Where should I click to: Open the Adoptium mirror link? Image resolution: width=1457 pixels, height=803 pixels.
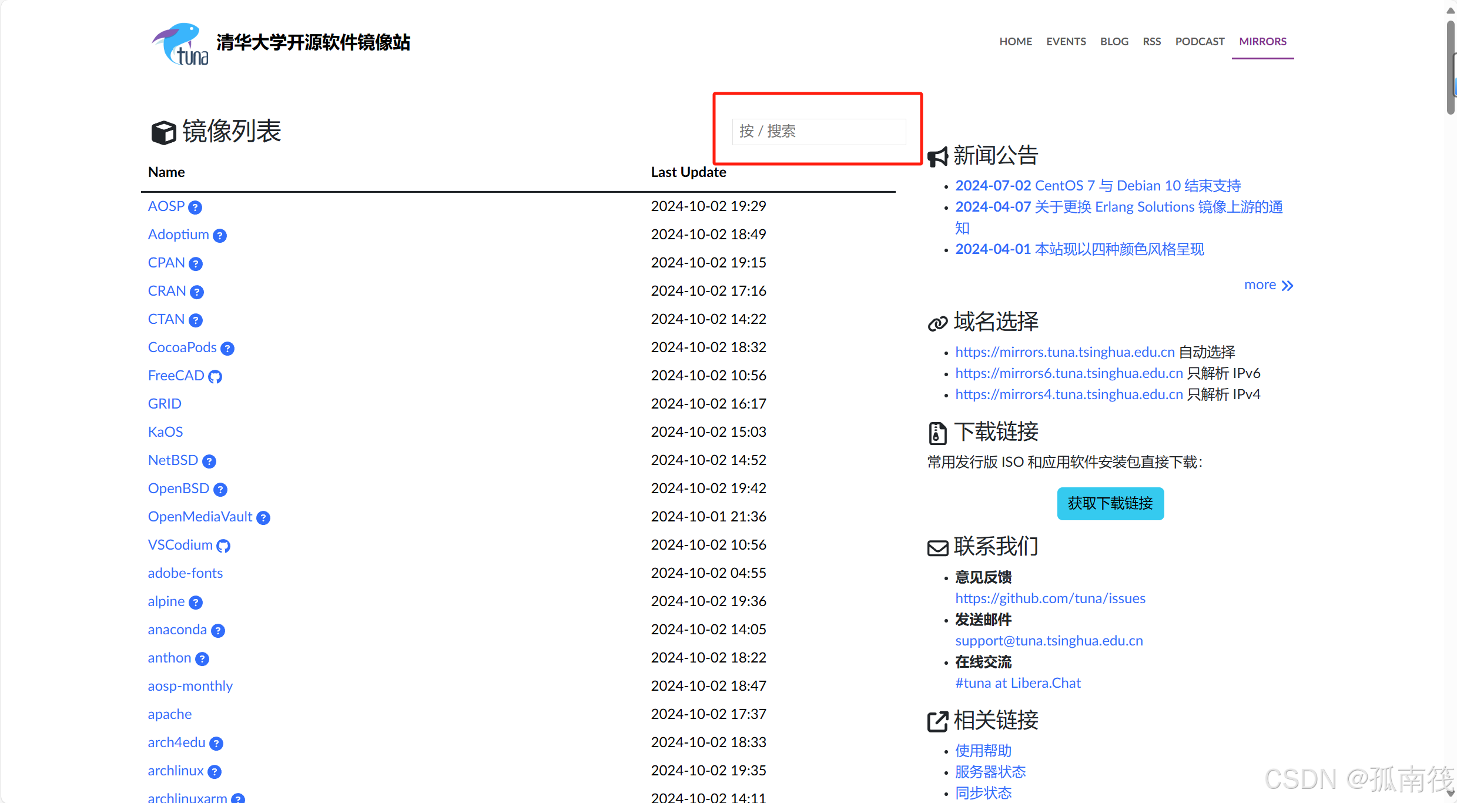coord(178,235)
